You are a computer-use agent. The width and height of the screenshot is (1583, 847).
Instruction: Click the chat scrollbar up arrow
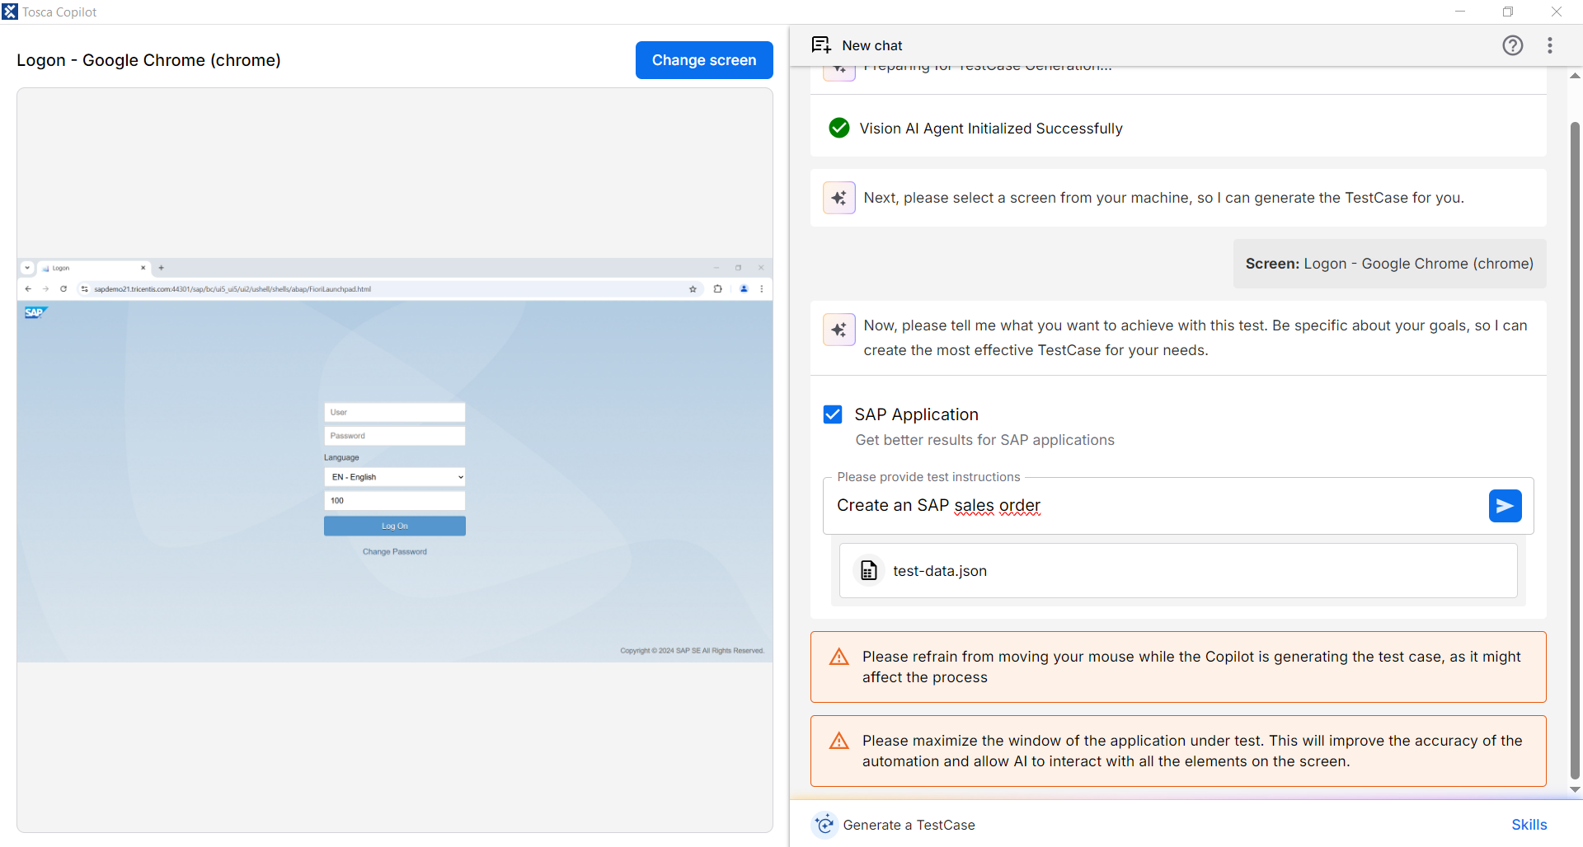(x=1575, y=76)
